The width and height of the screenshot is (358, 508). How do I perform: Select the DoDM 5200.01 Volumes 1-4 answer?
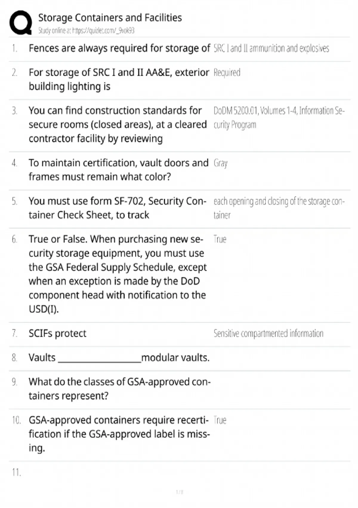pos(279,118)
